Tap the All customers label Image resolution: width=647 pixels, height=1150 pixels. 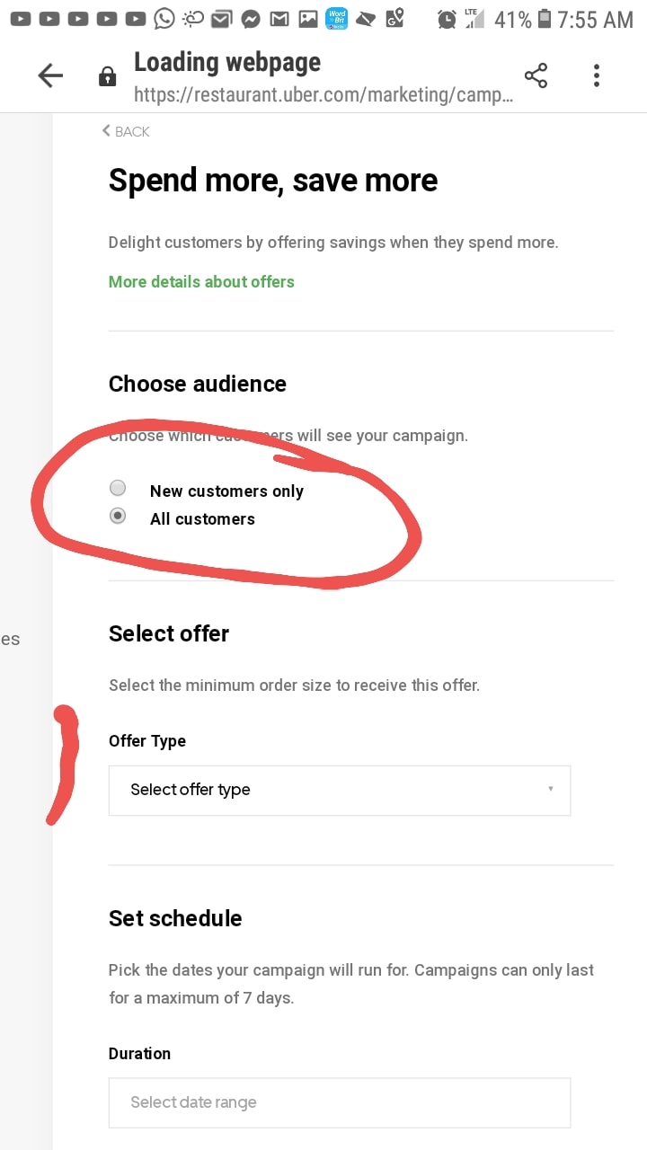tap(202, 519)
